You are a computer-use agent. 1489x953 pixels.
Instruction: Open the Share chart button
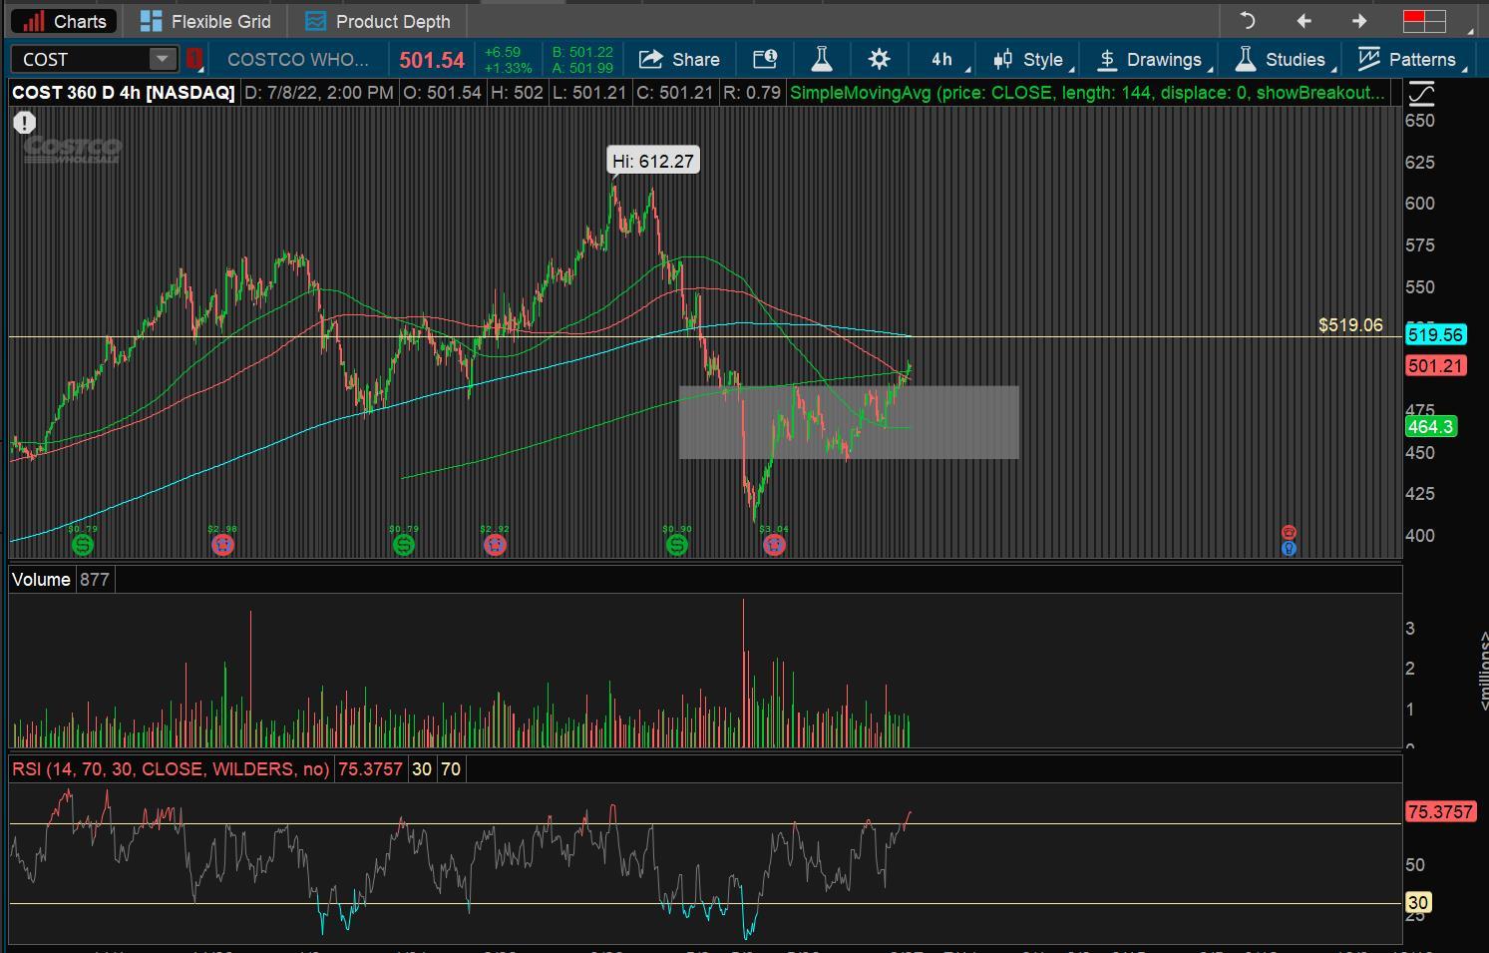click(679, 59)
